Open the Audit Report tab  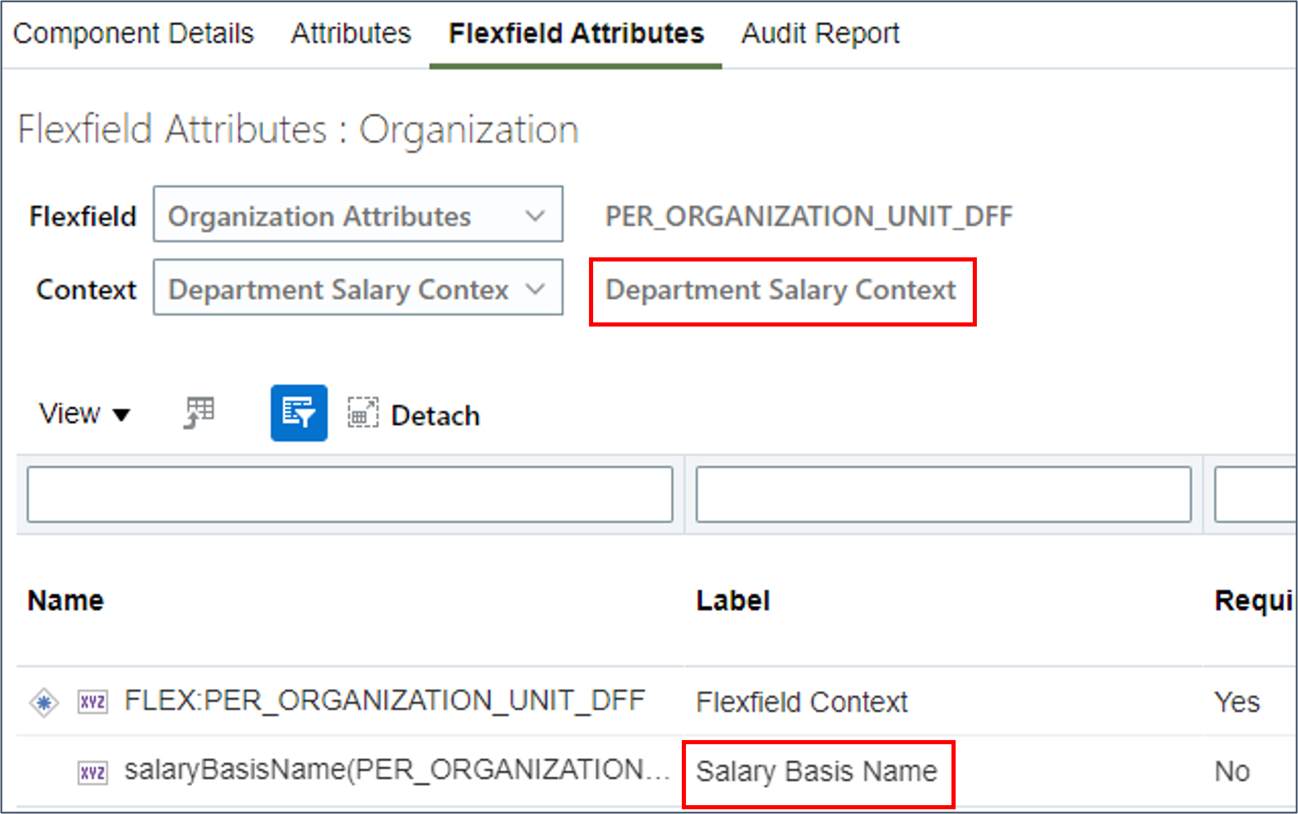click(x=820, y=33)
